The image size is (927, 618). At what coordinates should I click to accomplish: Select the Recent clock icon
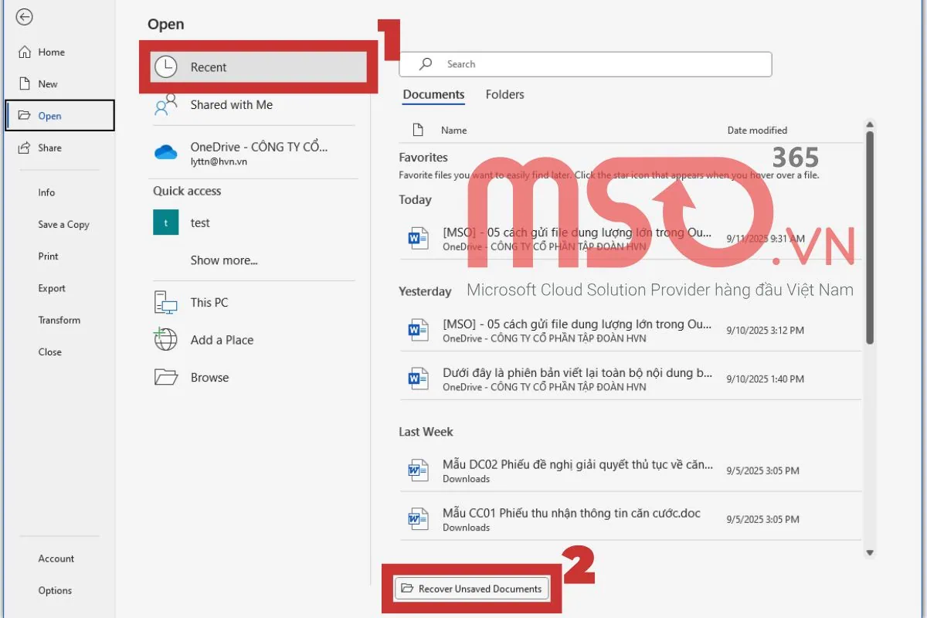tap(166, 67)
